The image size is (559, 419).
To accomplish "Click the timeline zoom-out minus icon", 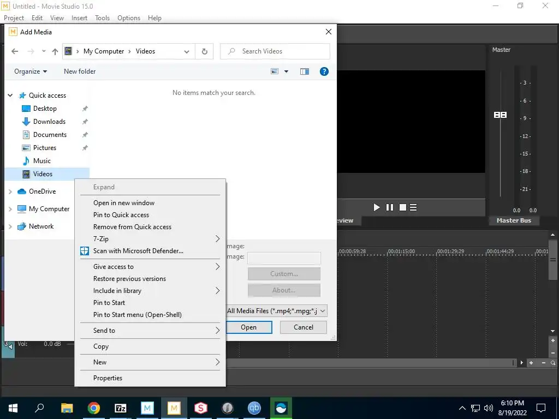I will coord(543,363).
